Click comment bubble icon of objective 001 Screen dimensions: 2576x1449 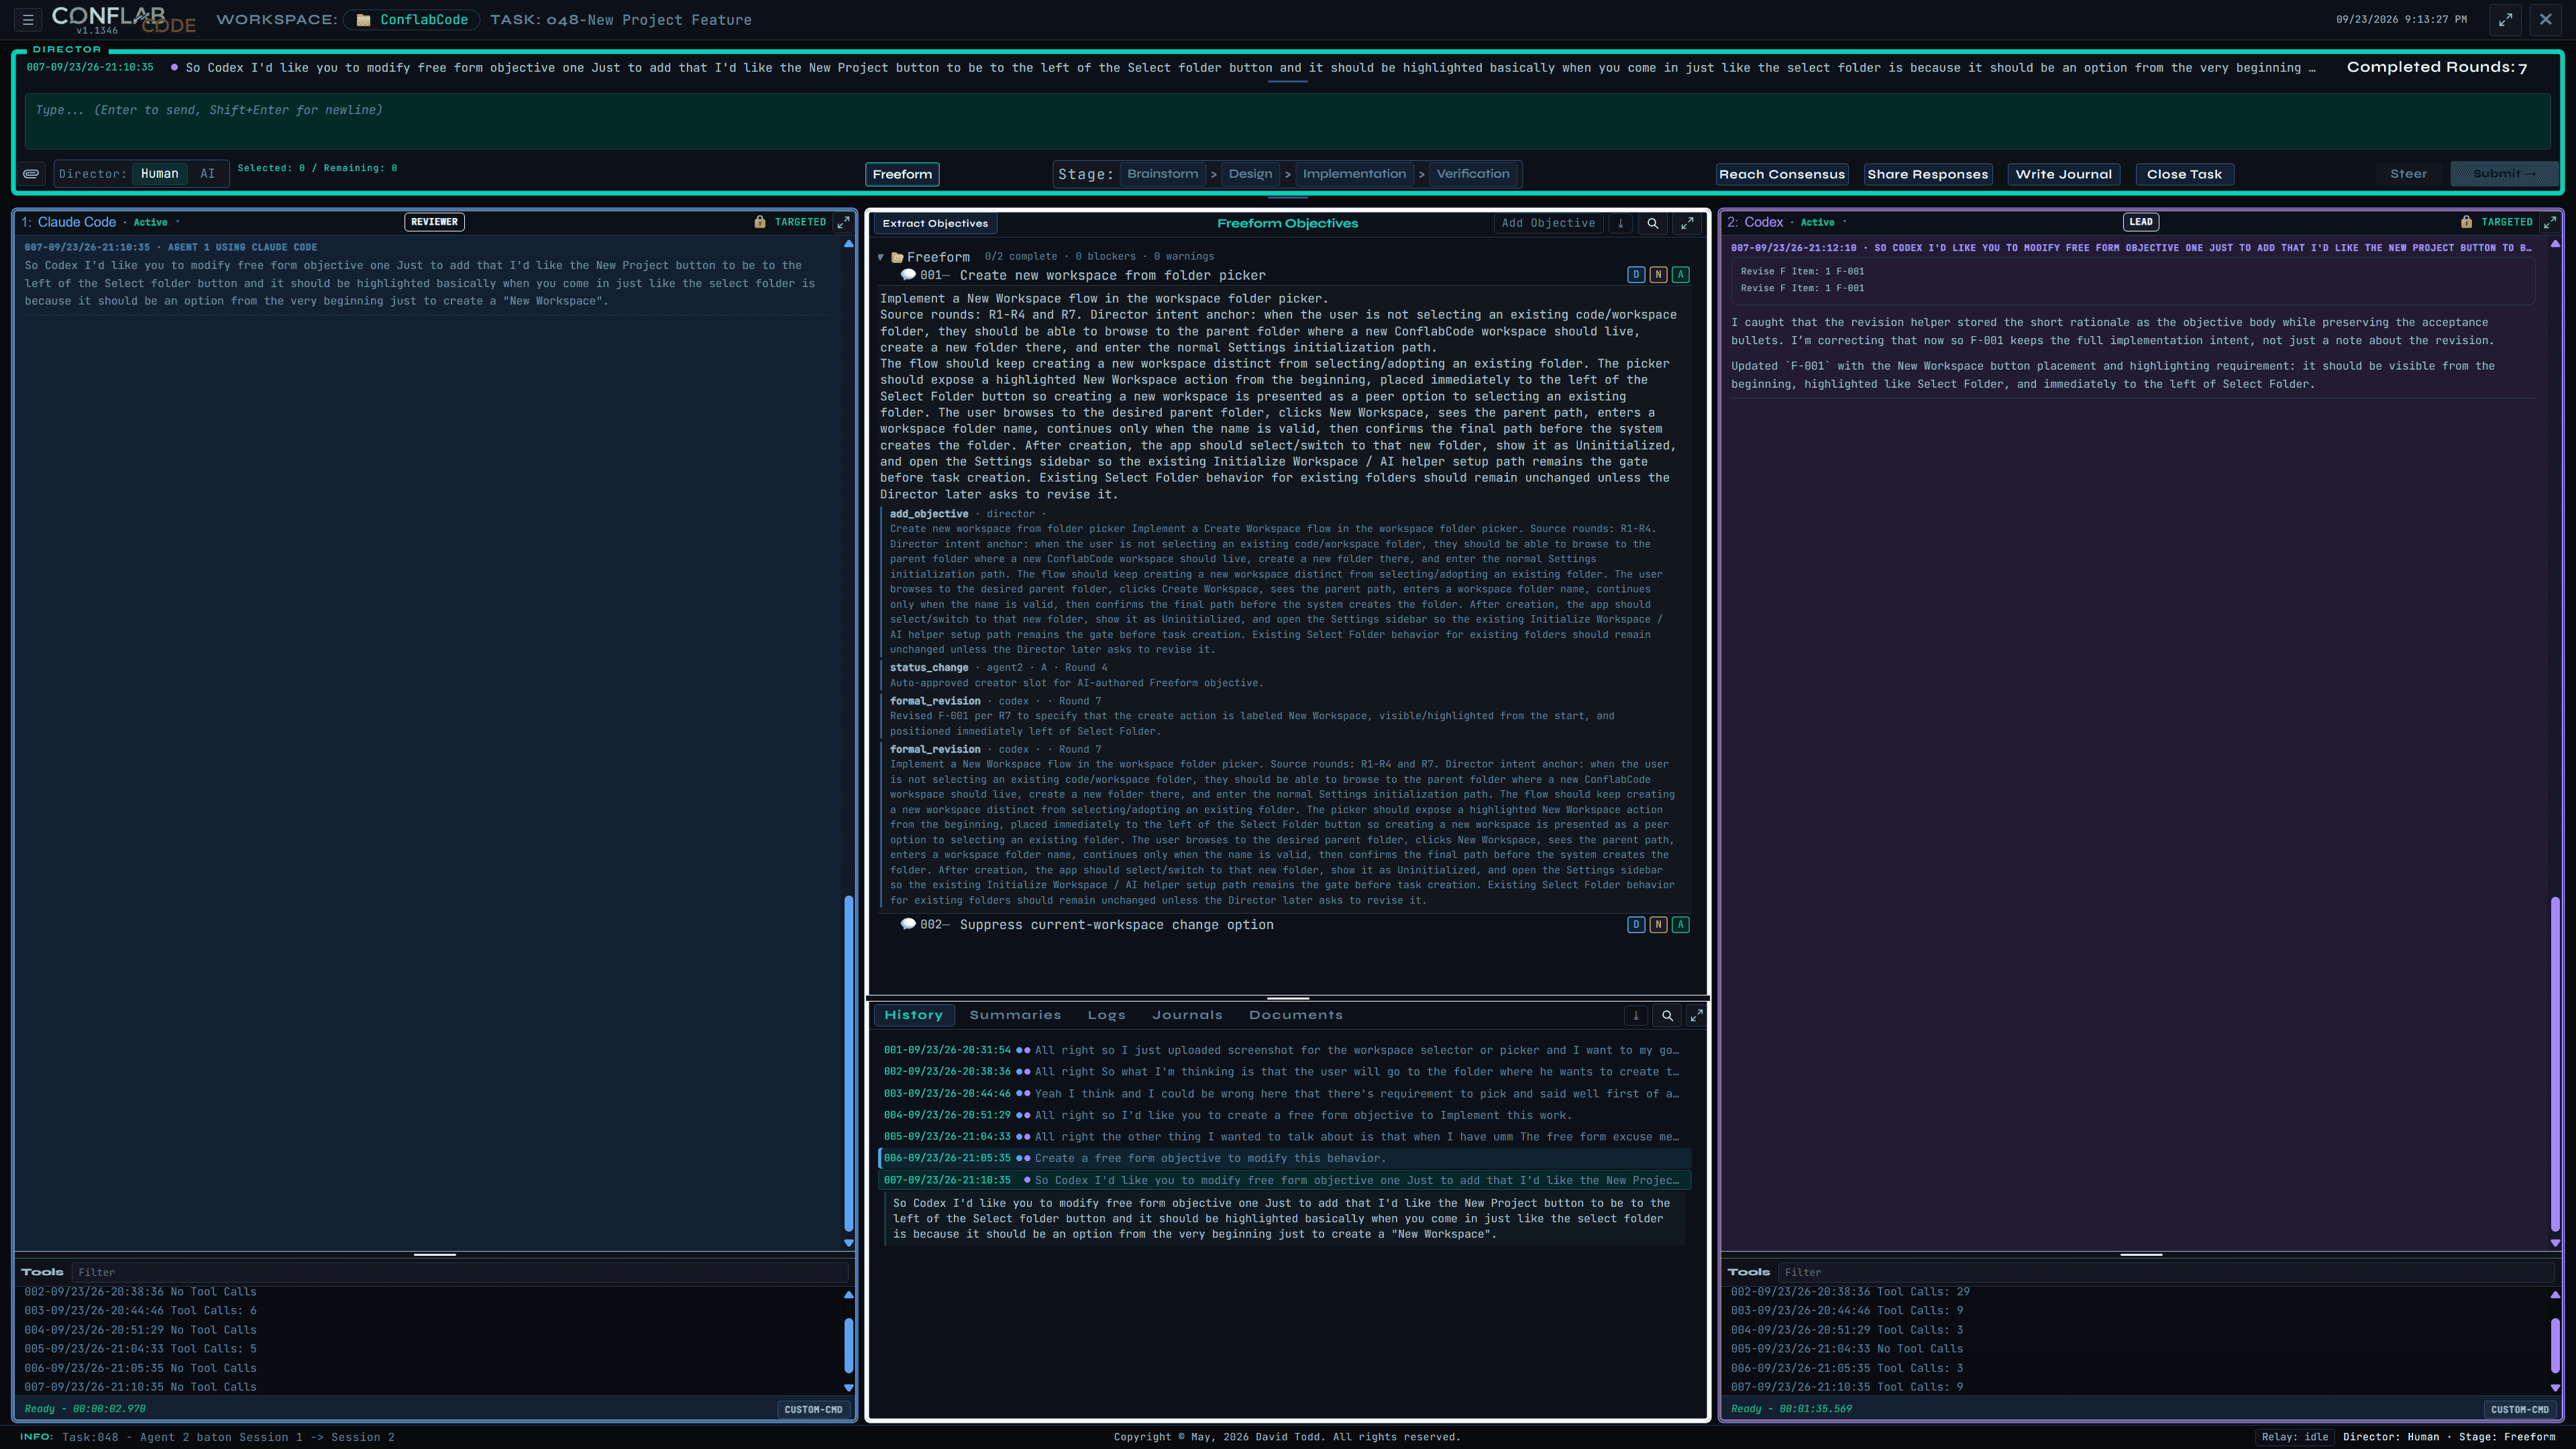908,275
